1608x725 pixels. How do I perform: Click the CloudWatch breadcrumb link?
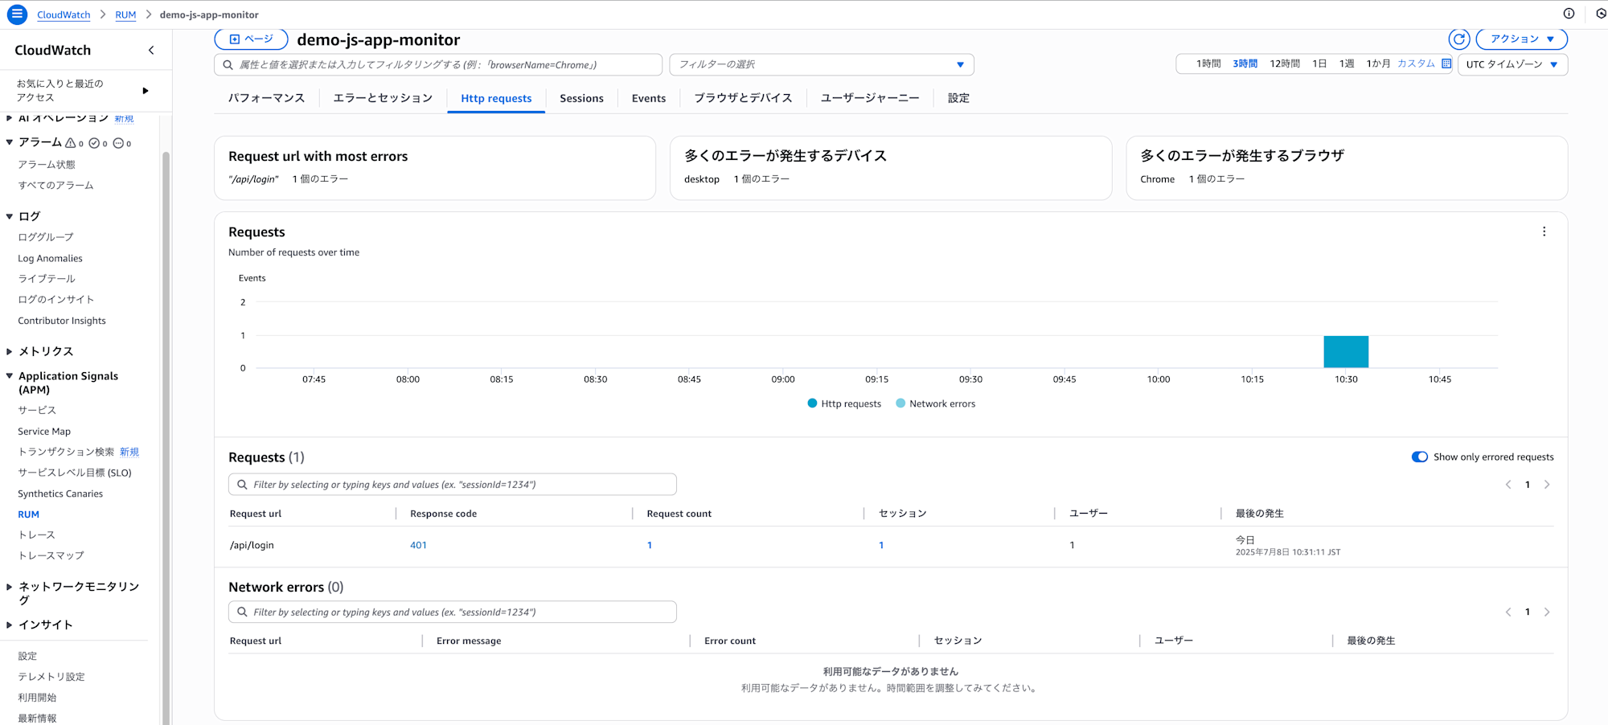pyautogui.click(x=64, y=14)
